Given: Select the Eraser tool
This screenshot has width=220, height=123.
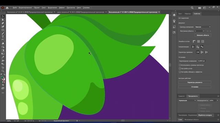Looking at the screenshot, I should 3,44.
